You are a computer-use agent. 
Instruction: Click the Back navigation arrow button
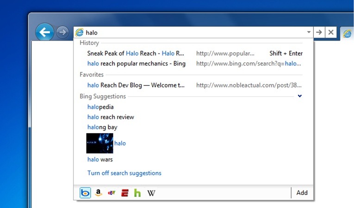(x=45, y=32)
